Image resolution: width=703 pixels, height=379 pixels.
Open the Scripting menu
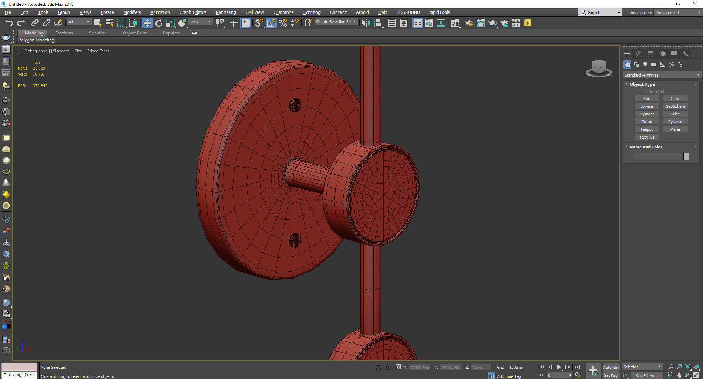coord(312,12)
